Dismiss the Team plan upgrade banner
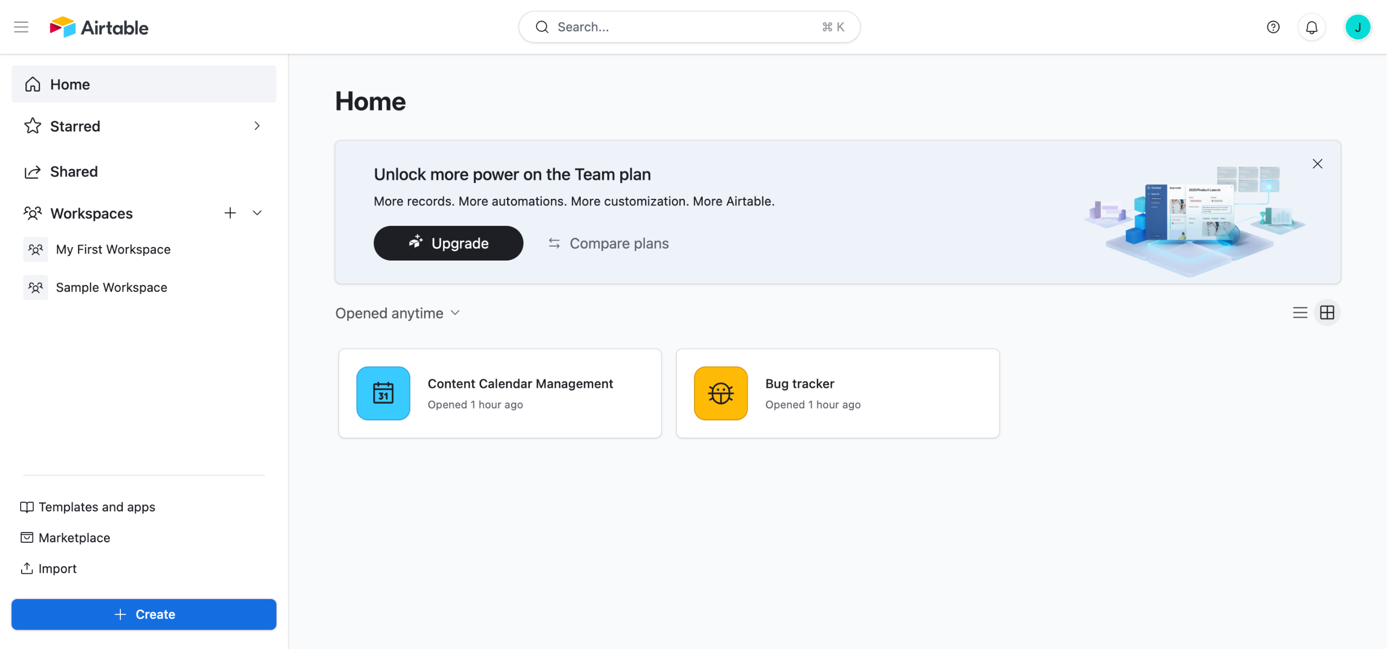The height and width of the screenshot is (649, 1387). [x=1317, y=164]
